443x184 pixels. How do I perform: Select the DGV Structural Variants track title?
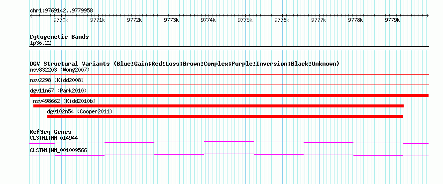185,64
